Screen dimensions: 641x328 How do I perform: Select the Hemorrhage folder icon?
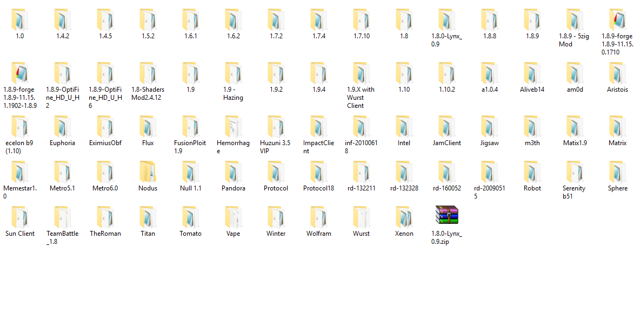pos(233,126)
